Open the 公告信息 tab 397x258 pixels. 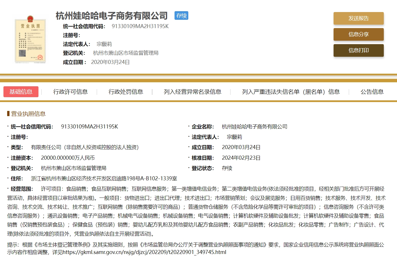[372, 92]
